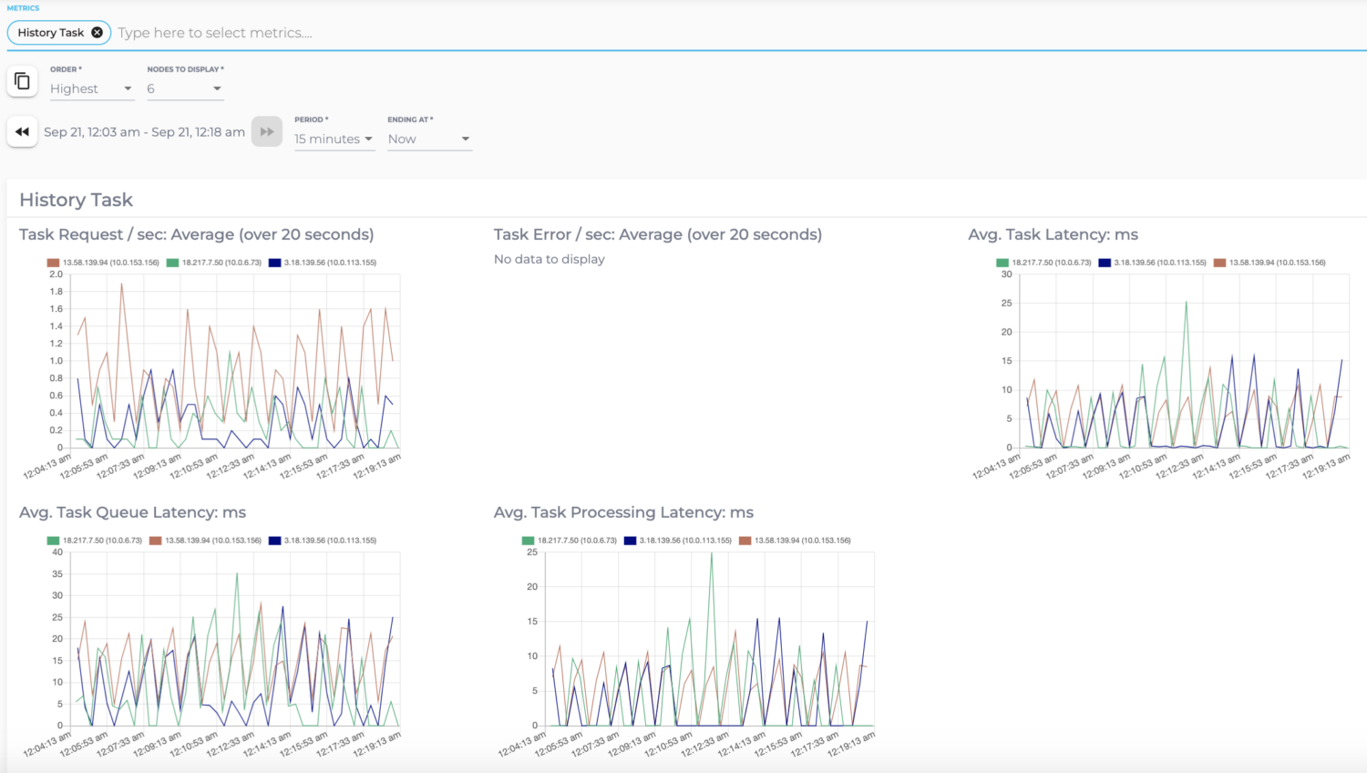Screen dimensions: 1367x773
Task: Click the copy dashboard icon above the Order dropdown
Action: point(22,80)
